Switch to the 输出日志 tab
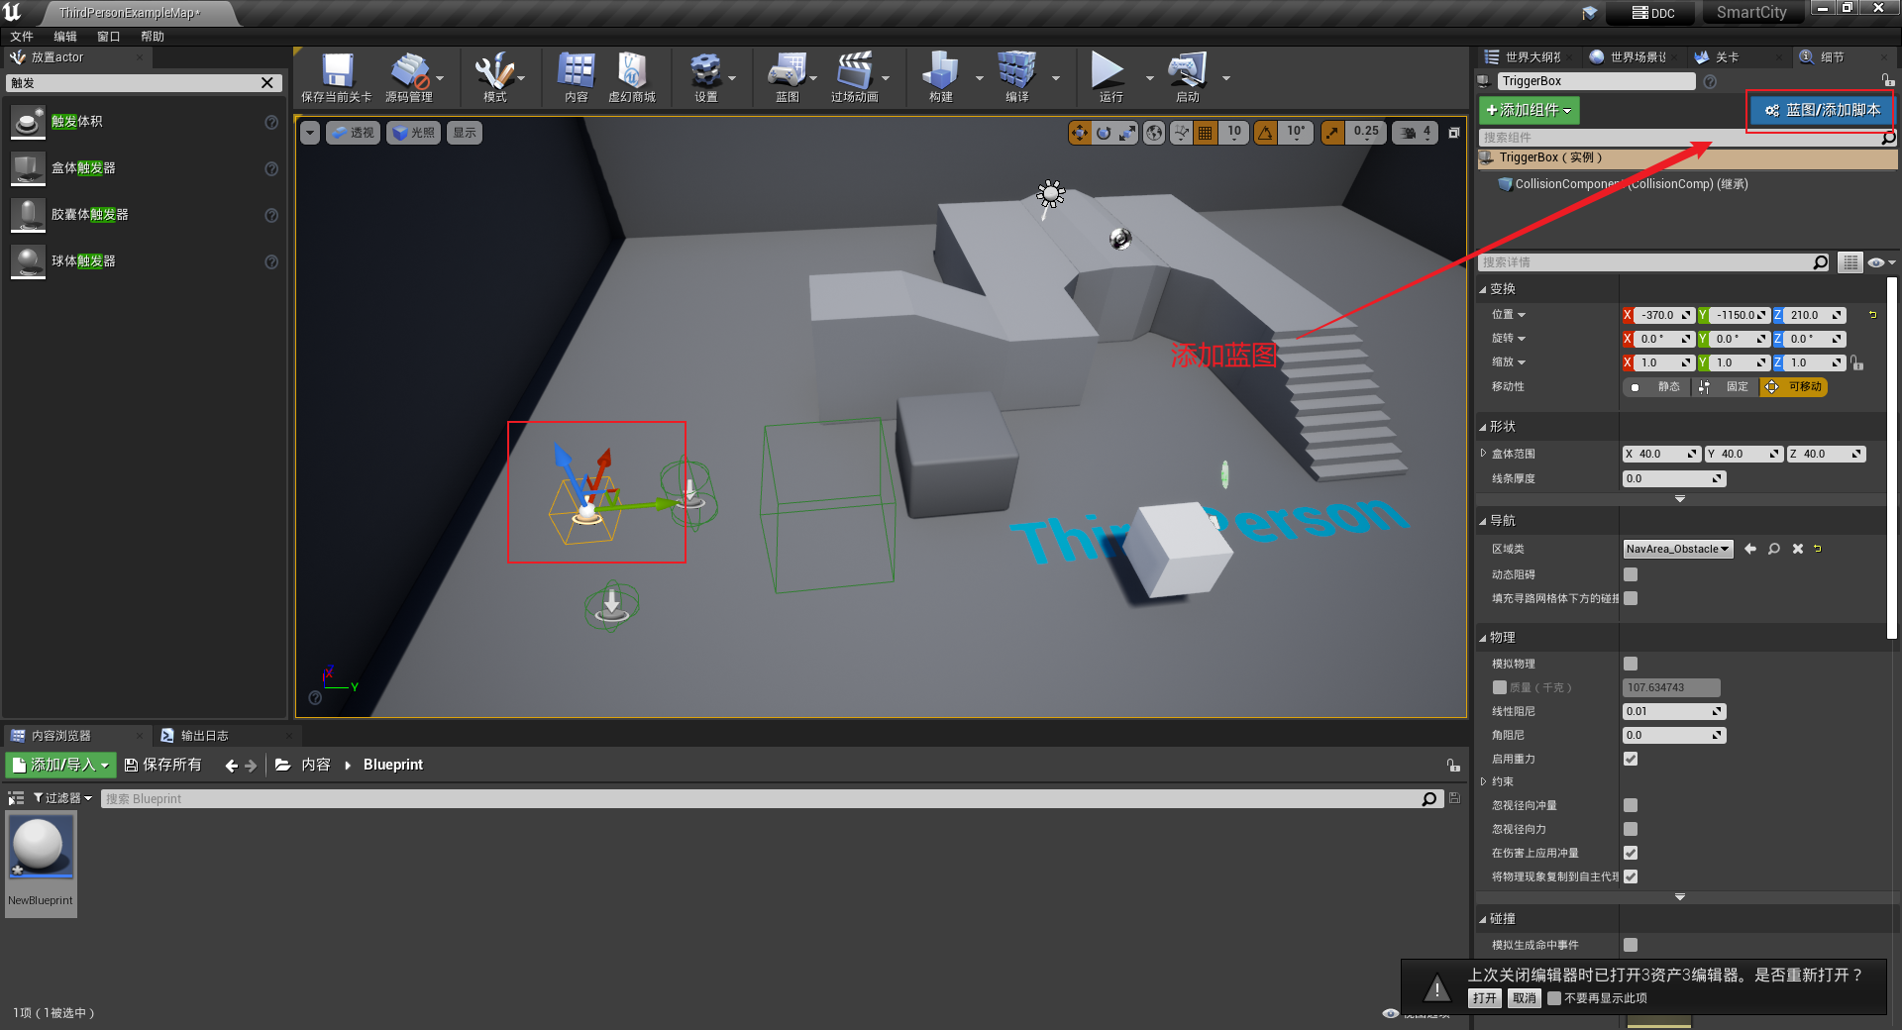 [x=204, y=736]
